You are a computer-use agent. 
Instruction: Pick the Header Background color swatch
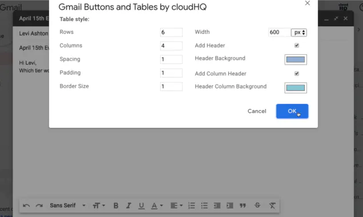click(x=296, y=60)
